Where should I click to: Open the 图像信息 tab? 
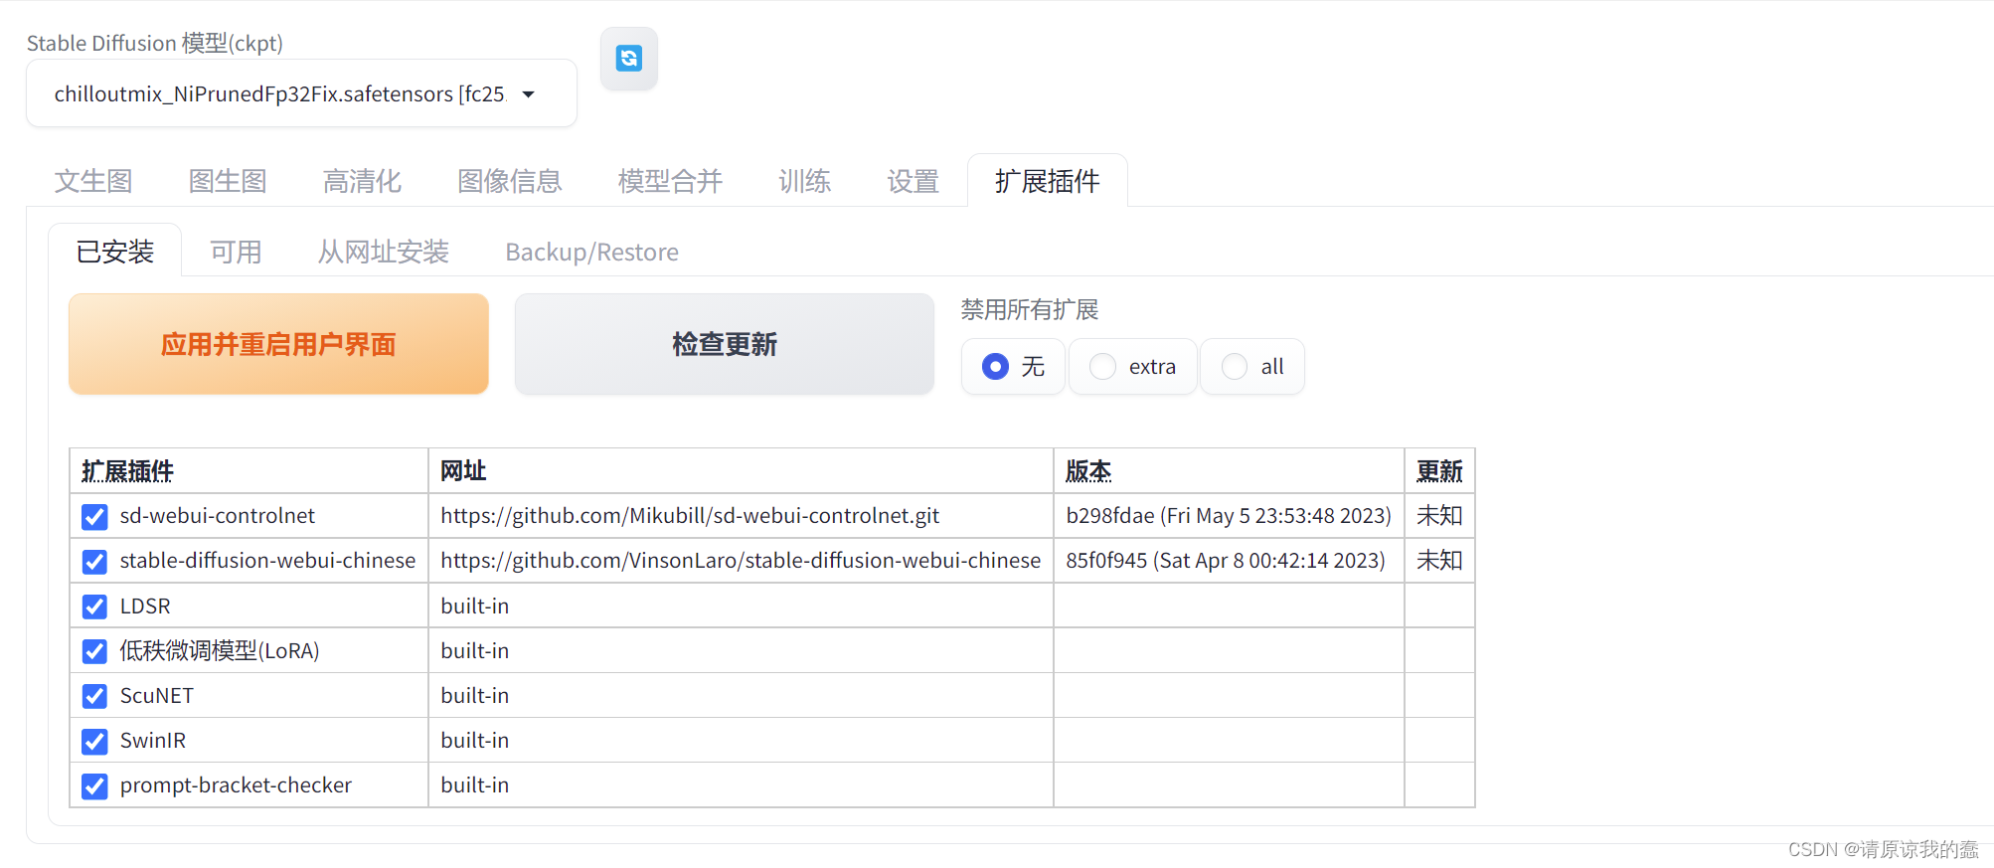510,181
